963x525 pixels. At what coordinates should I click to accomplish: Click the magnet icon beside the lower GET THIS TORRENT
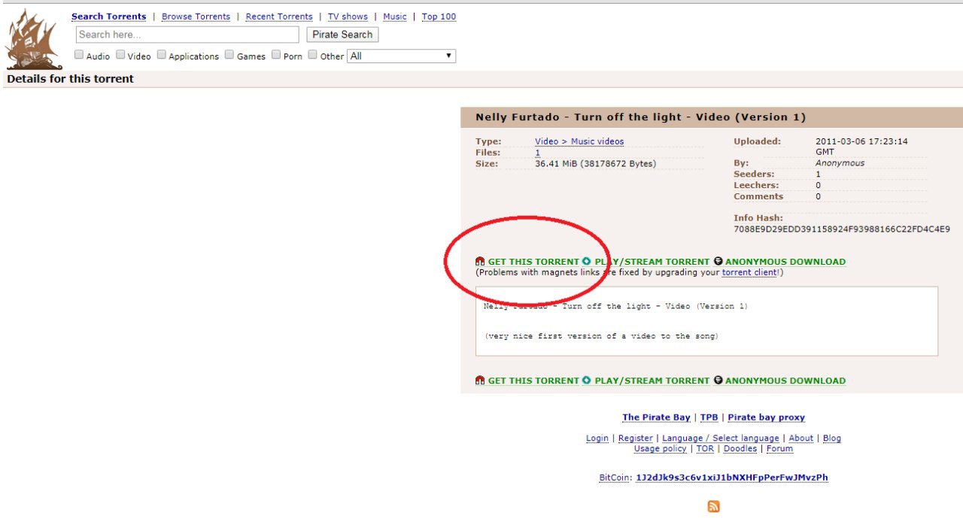click(480, 381)
